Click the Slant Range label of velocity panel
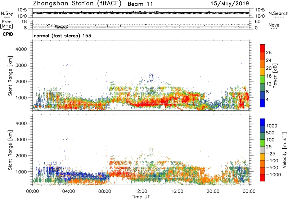The width and height of the screenshot is (288, 199). pos(10,150)
